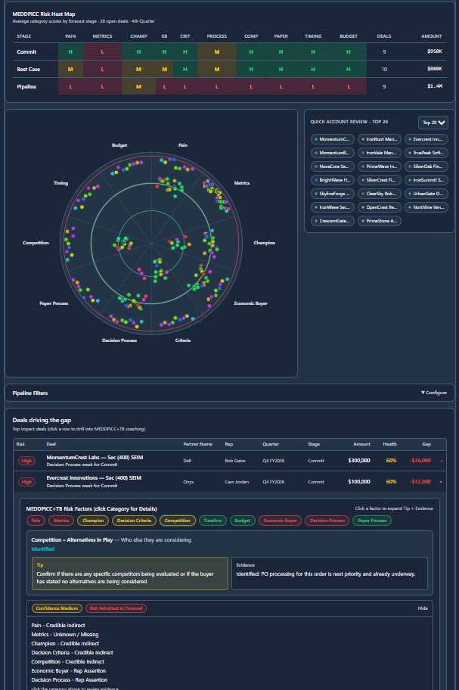Select the Metrics risk factor chip
Viewport: 459px width, 690px height.
(x=61, y=521)
